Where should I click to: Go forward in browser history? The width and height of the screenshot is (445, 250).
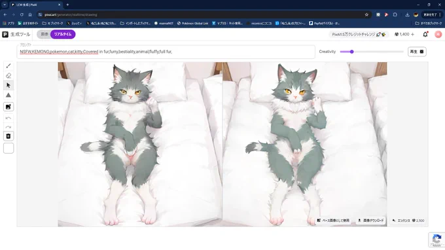[13, 15]
